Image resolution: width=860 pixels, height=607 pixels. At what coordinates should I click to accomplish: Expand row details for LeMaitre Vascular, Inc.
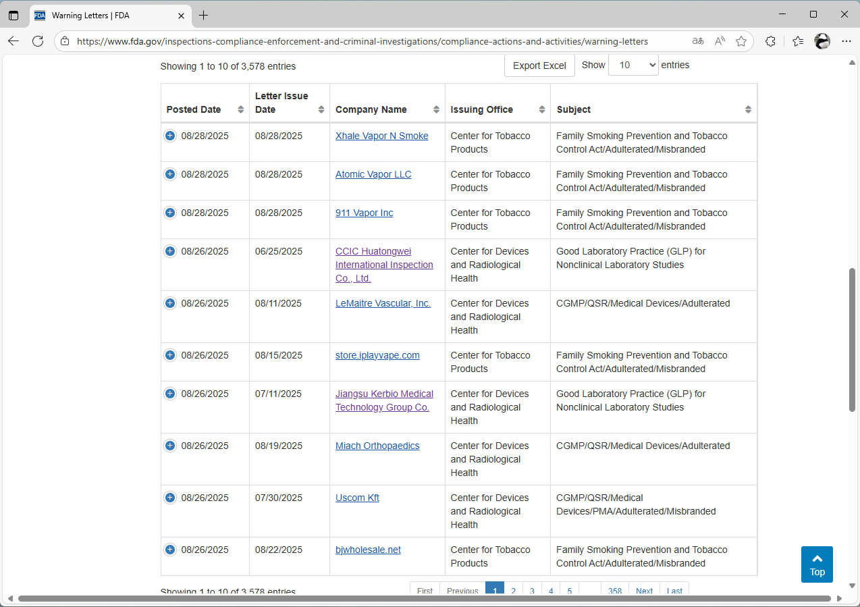tap(170, 303)
